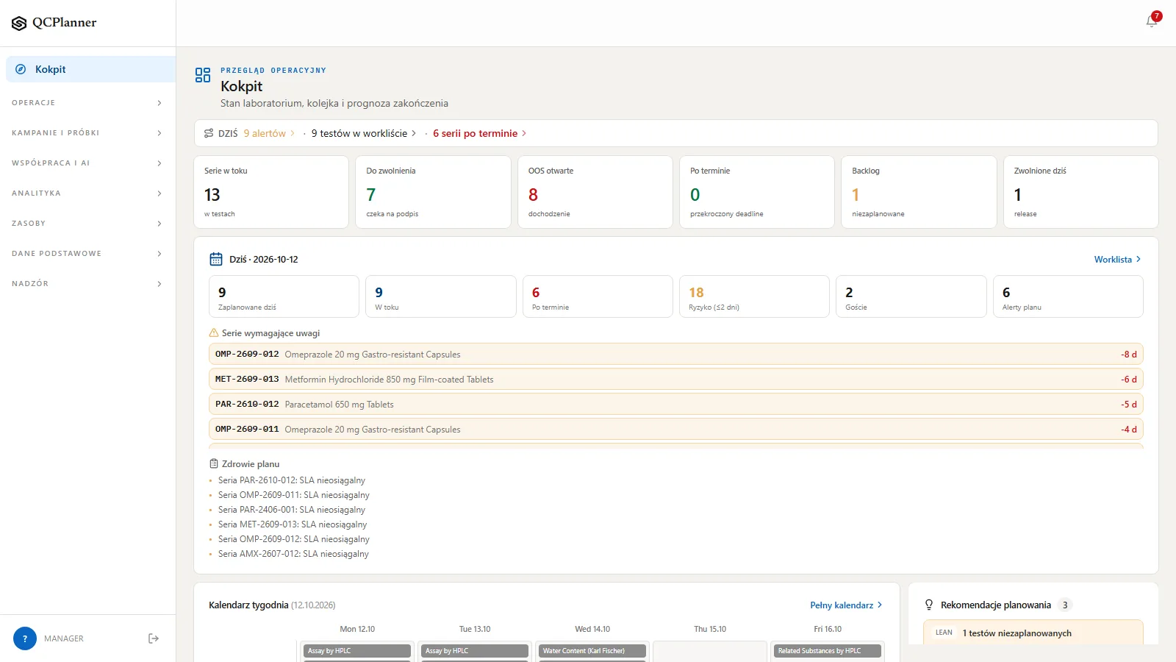Expand the OPERACJE sidebar section
The image size is (1176, 662).
click(x=87, y=103)
